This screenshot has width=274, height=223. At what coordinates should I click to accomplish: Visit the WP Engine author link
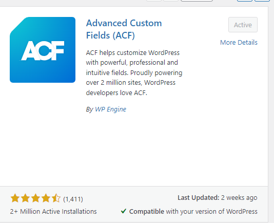pyautogui.click(x=110, y=109)
